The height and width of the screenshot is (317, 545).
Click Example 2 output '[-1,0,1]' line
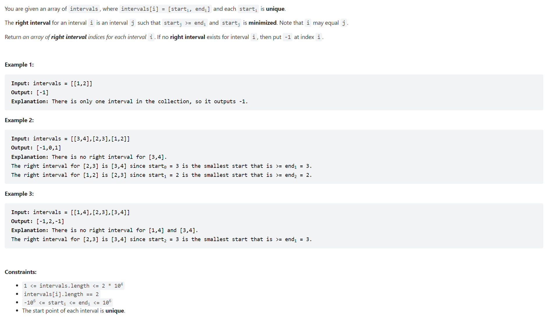[x=36, y=148]
